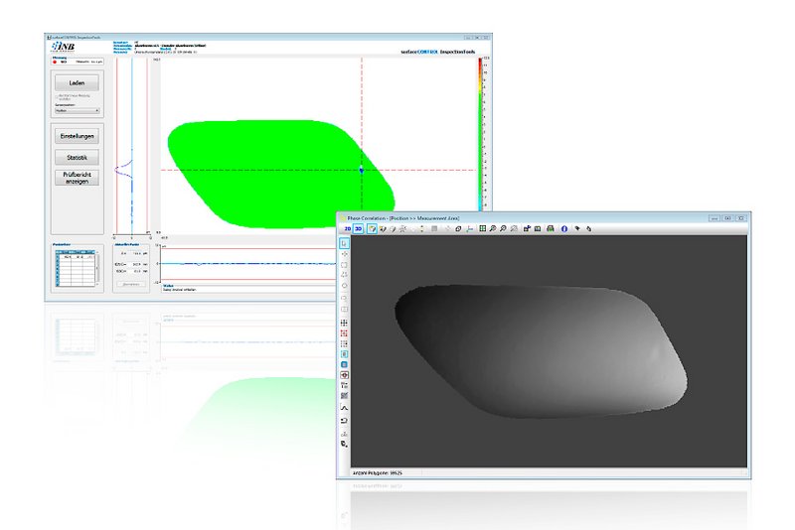Screen dimensions: 795x530
Task: Switch to 2D view in Phase Correlation toolbar
Action: pyautogui.click(x=347, y=229)
